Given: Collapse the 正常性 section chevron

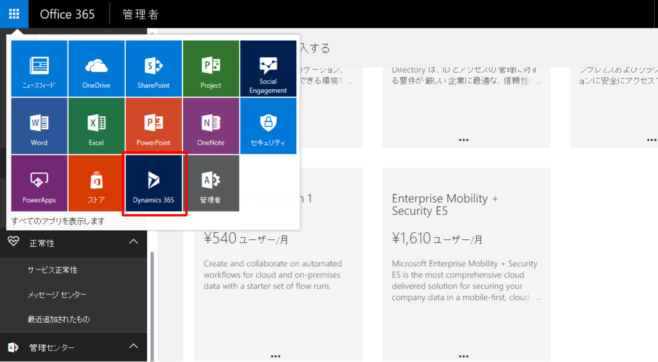Looking at the screenshot, I should tap(134, 242).
